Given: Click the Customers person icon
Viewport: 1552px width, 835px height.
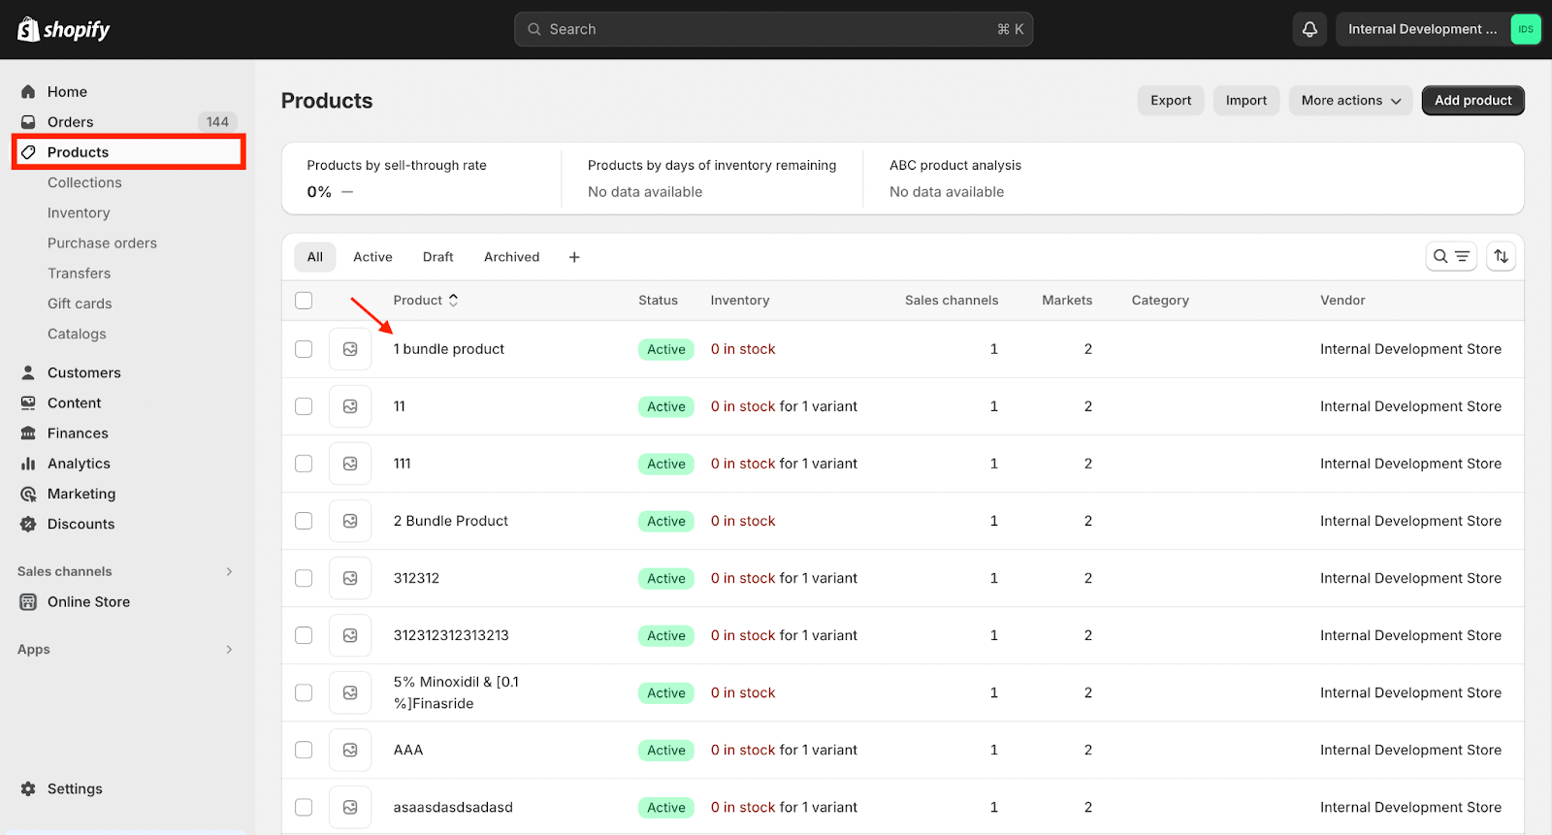Looking at the screenshot, I should (28, 372).
